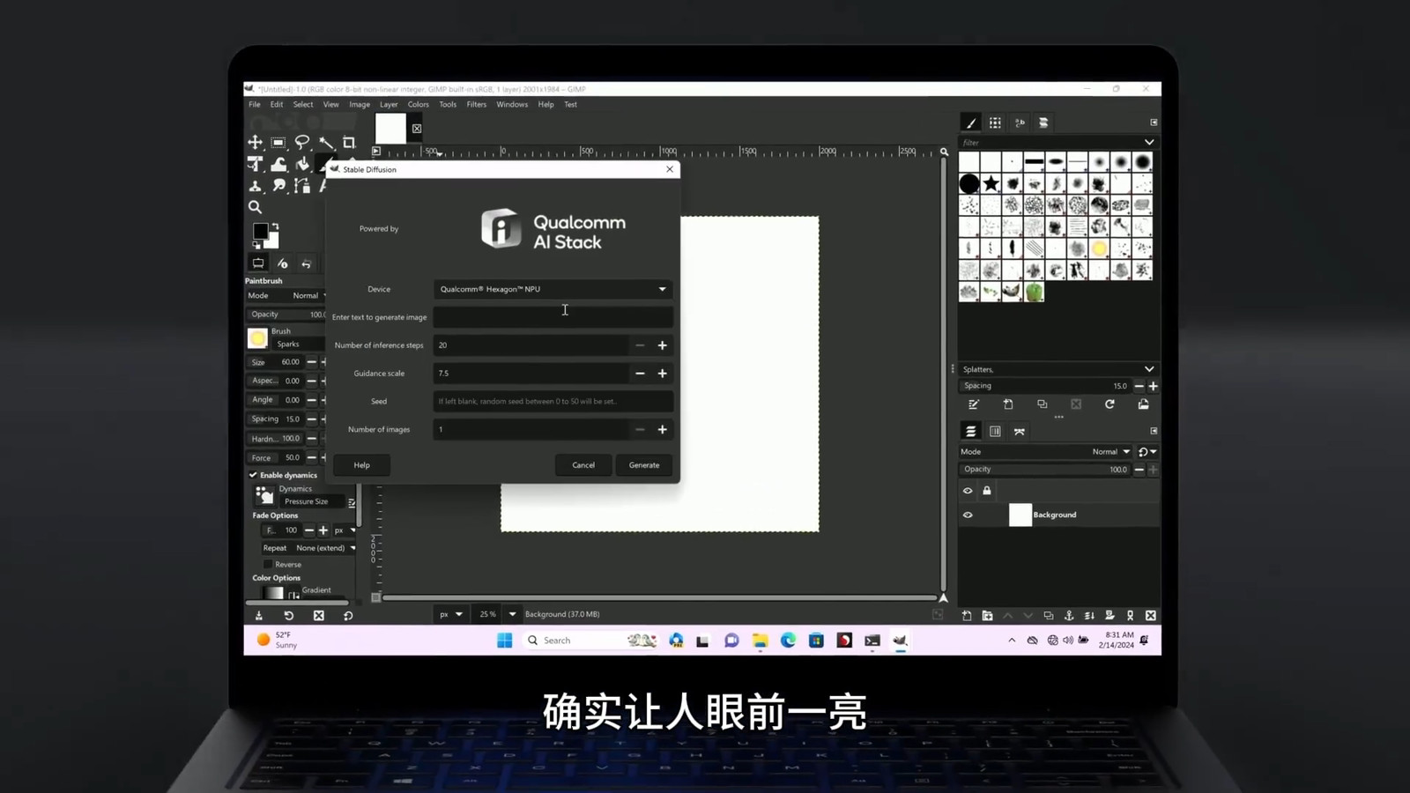
Task: Open the Tool Options tab
Action: point(258,263)
